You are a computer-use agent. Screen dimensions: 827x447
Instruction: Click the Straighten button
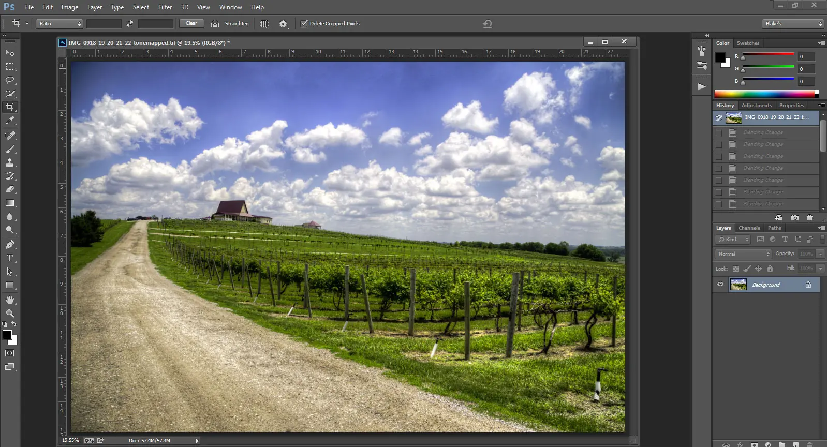pyautogui.click(x=230, y=24)
